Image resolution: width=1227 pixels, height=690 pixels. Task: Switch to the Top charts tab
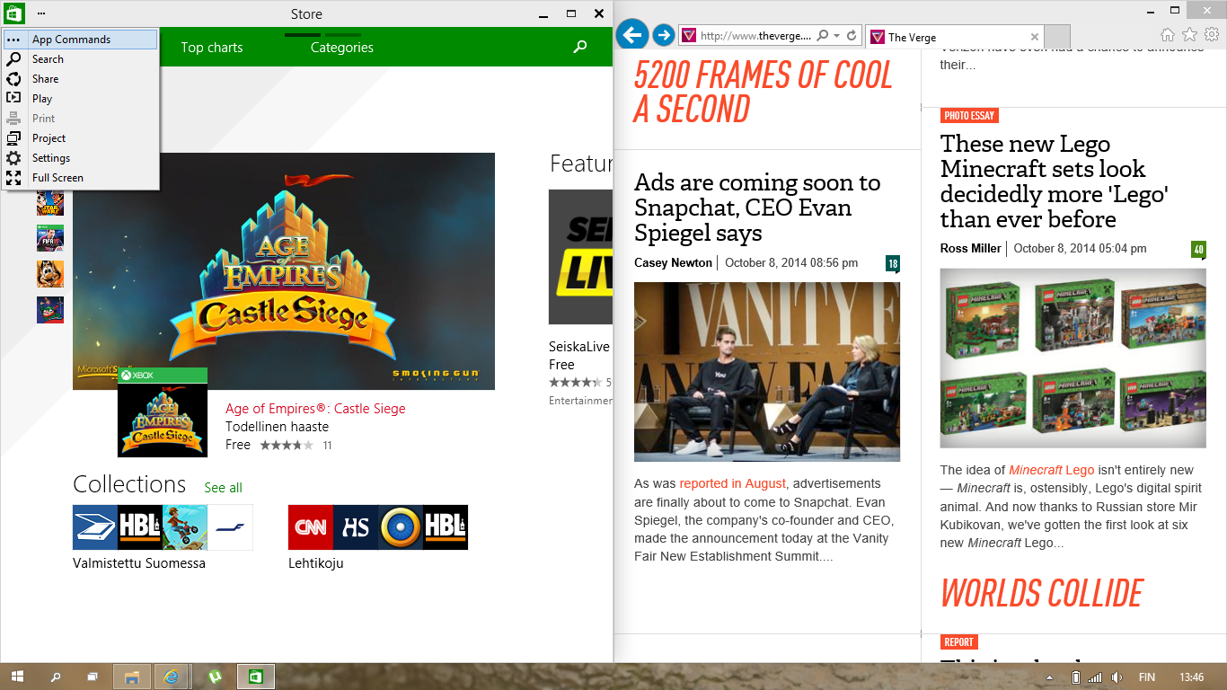[212, 48]
